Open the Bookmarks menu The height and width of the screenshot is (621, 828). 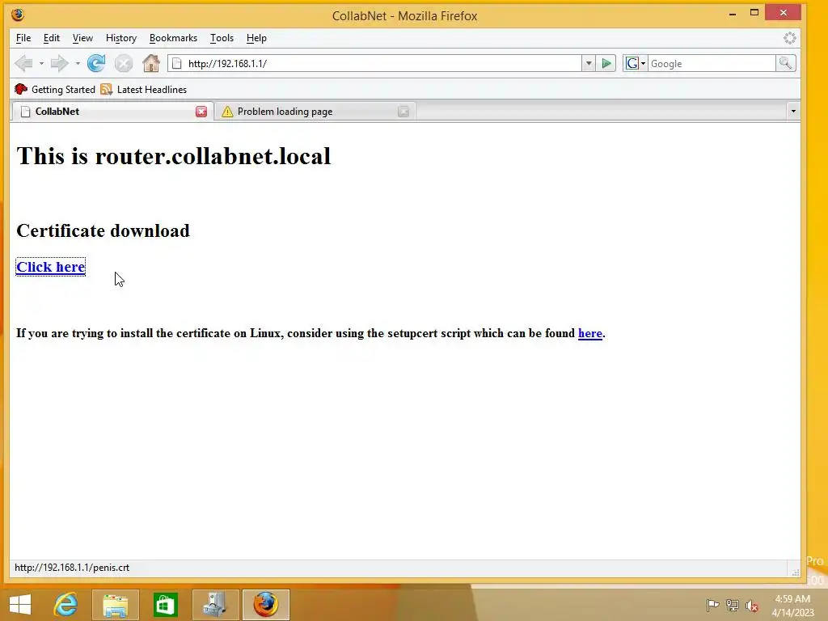point(173,38)
